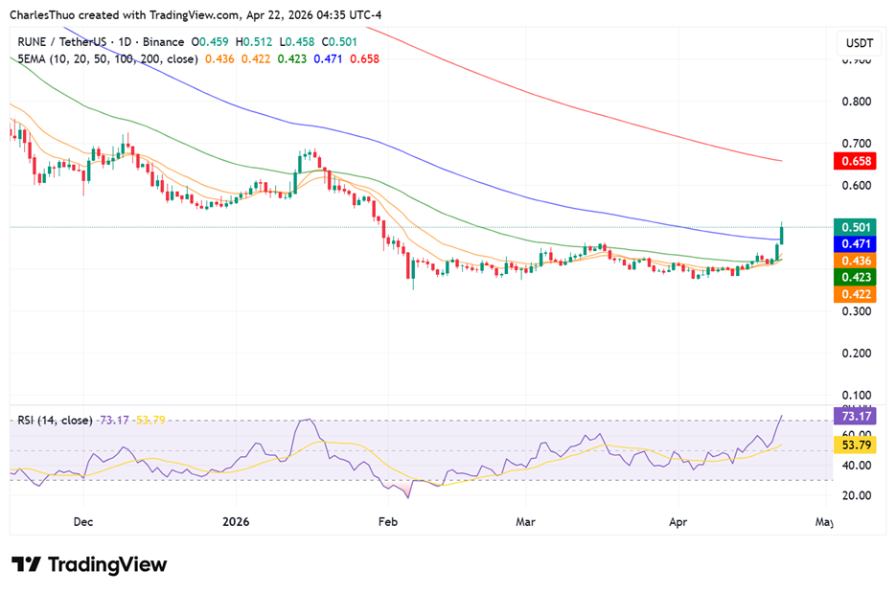Click the orange 0.422 price label
Viewport: 896px width, 594px height.
854,294
